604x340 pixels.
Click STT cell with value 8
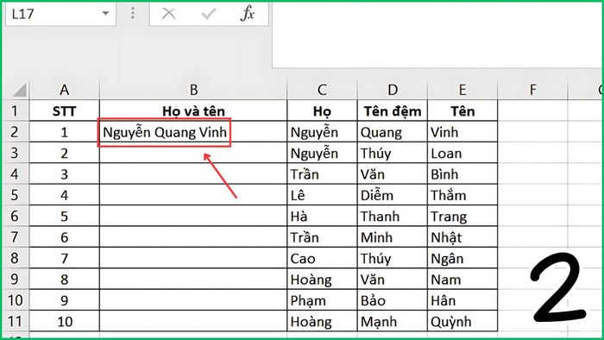click(65, 279)
